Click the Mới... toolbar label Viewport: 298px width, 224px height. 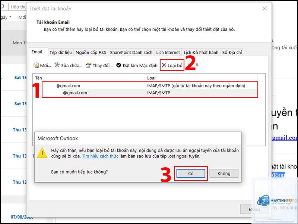[45, 66]
